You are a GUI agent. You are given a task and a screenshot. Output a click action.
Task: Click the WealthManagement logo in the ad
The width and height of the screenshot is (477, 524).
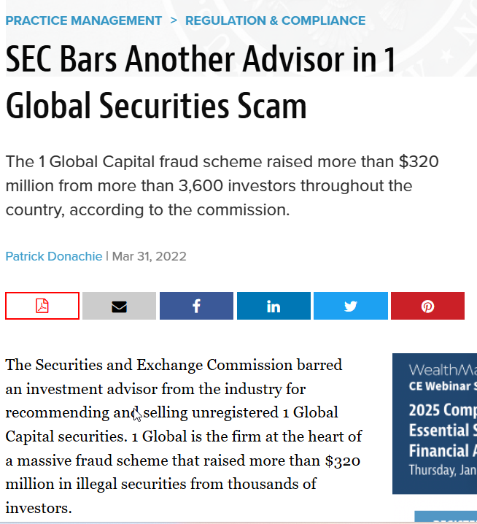(443, 370)
